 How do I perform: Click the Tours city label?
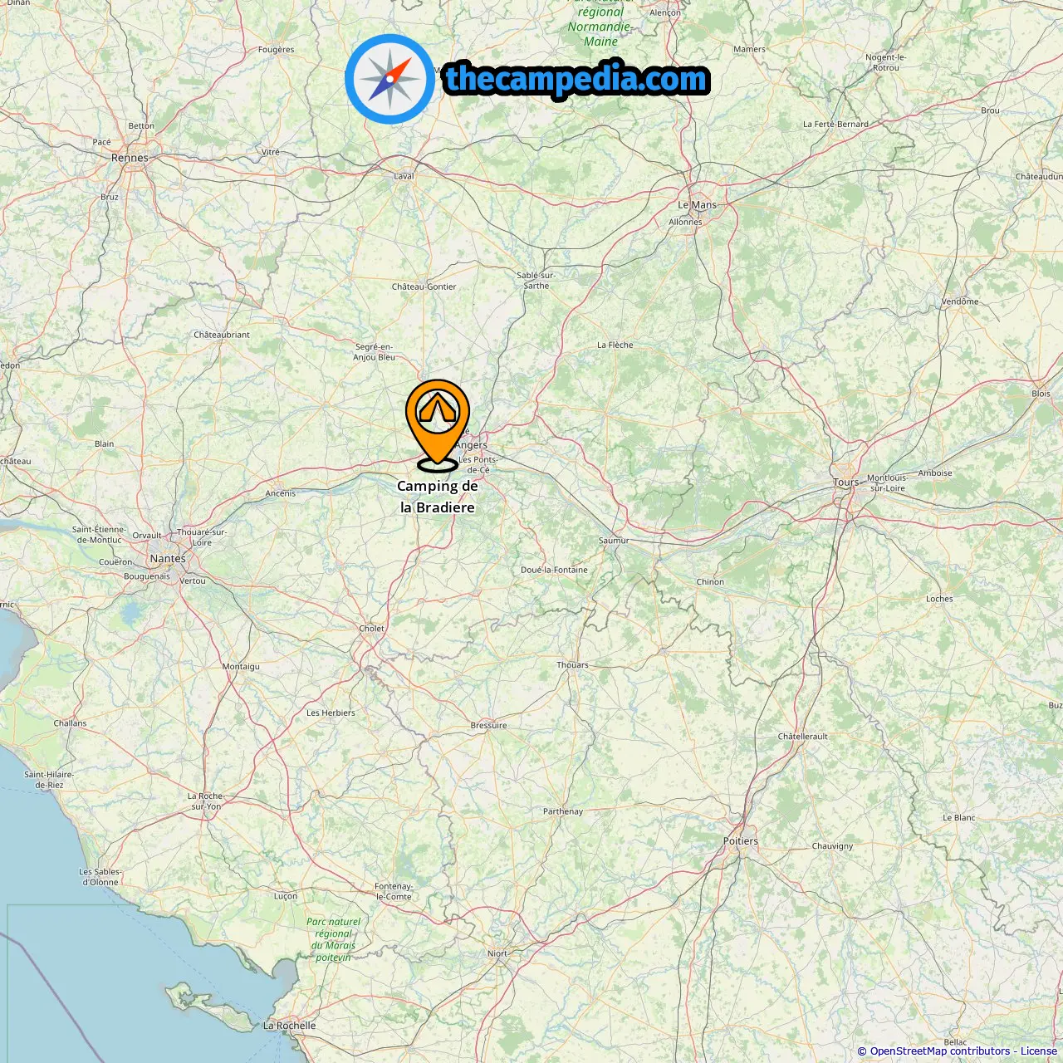click(x=846, y=483)
